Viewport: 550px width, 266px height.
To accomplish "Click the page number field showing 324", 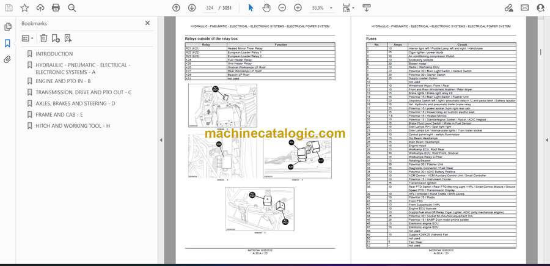I will coord(210,8).
